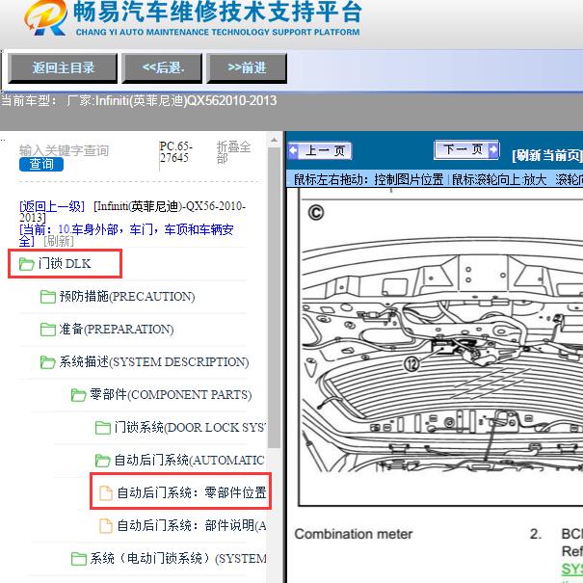Screen dimensions: 583x583
Task: Click the [刷新] link in the tree header
Action: click(x=59, y=241)
